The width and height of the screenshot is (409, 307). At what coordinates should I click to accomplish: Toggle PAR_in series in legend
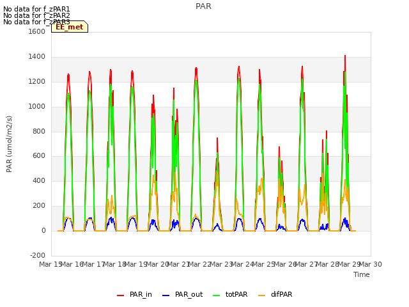click(134, 294)
